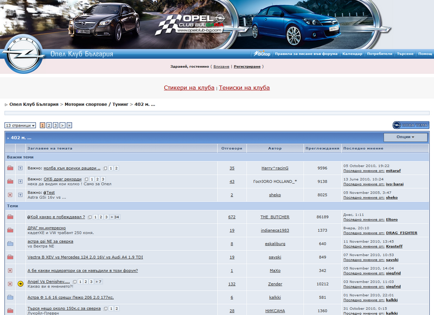Viewport: 434px width, 315px height.
Task: Open page 7 of 'Angel Vs Denishev' topic
Action: 98,281
